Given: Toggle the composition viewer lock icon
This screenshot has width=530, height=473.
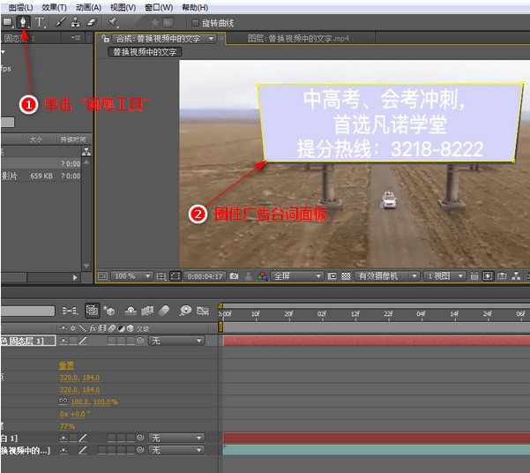Looking at the screenshot, I should point(106,39).
